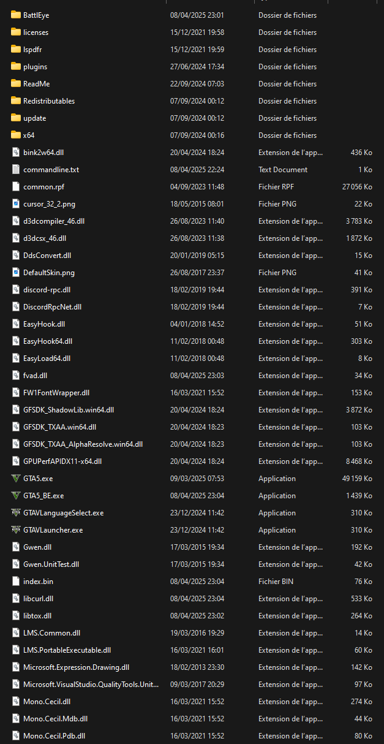Click date 09/03/2025 07:53 of GTA5.exe
The height and width of the screenshot is (744, 384).
(x=197, y=478)
